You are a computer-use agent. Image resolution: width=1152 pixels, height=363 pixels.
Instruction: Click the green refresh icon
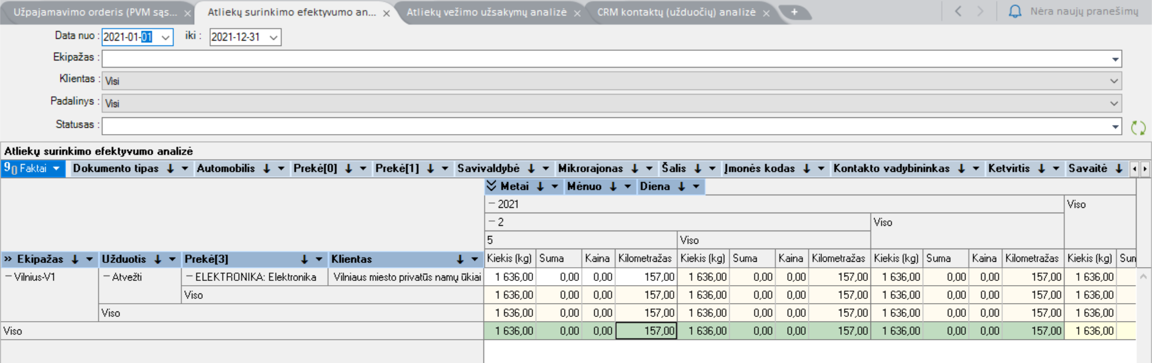pos(1138,128)
